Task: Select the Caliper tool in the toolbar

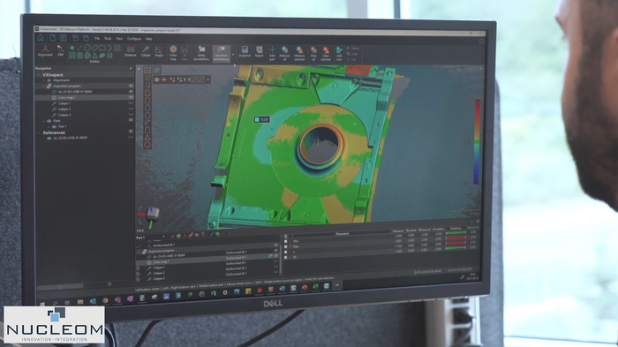Action: pyautogui.click(x=146, y=51)
